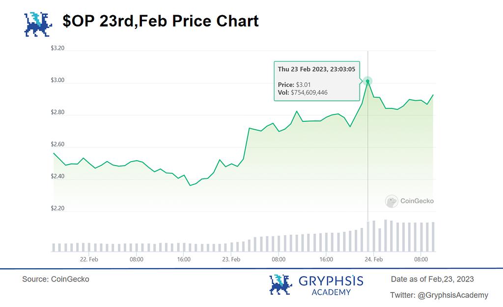503x307 pixels.
Task: Click the "24. Feb" x-axis label
Action: 374,259
